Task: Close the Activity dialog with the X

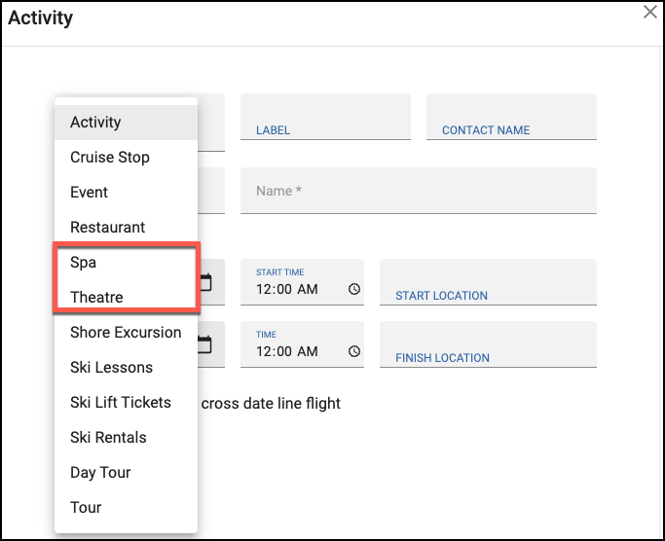Action: click(x=649, y=12)
